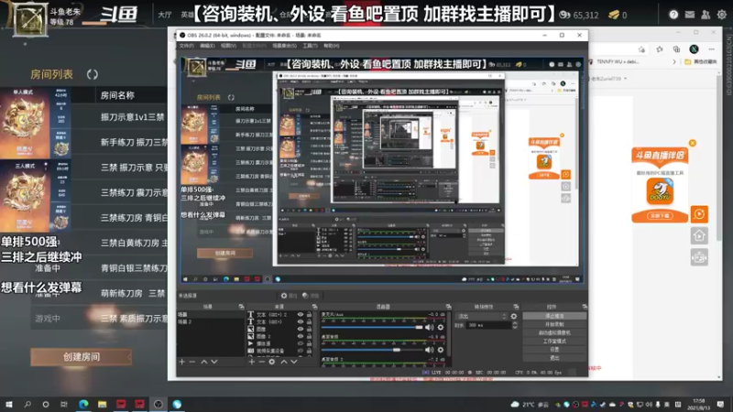
Task: Click the 创建房间 button in game
Action: click(x=82, y=357)
